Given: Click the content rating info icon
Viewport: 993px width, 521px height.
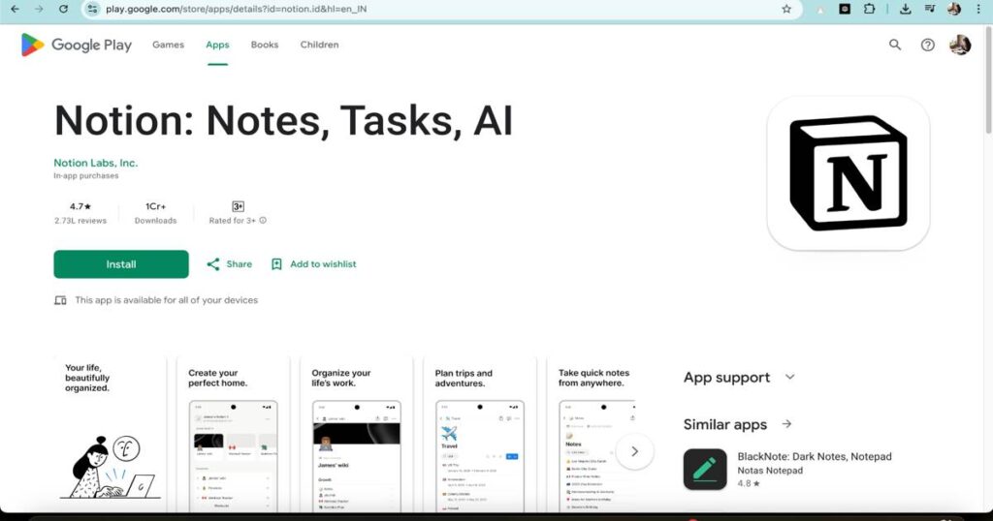Looking at the screenshot, I should [x=263, y=221].
